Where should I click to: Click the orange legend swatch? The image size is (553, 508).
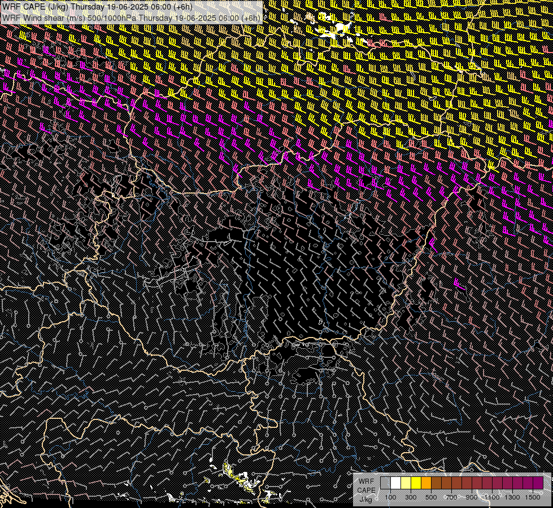pos(426,483)
